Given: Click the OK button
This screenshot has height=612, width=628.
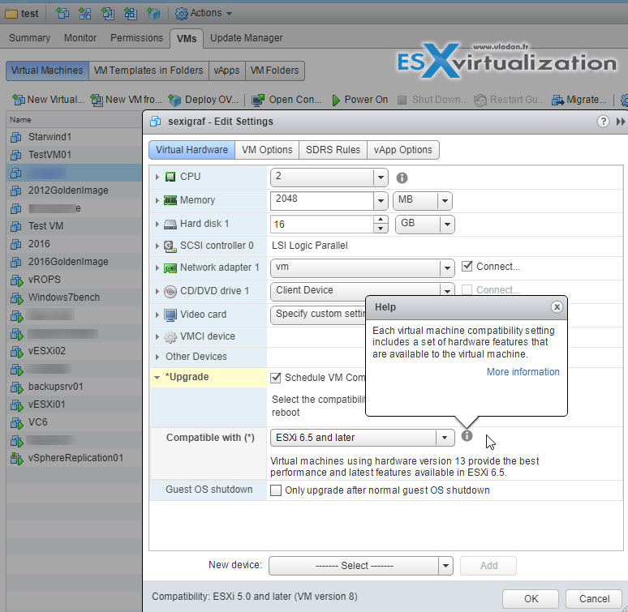Looking at the screenshot, I should [531, 599].
